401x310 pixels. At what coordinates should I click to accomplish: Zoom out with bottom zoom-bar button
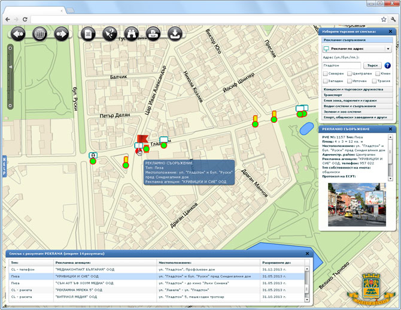click(10, 106)
